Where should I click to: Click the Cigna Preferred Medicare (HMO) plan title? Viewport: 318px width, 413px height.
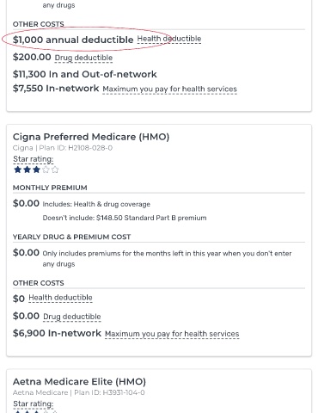(x=91, y=137)
